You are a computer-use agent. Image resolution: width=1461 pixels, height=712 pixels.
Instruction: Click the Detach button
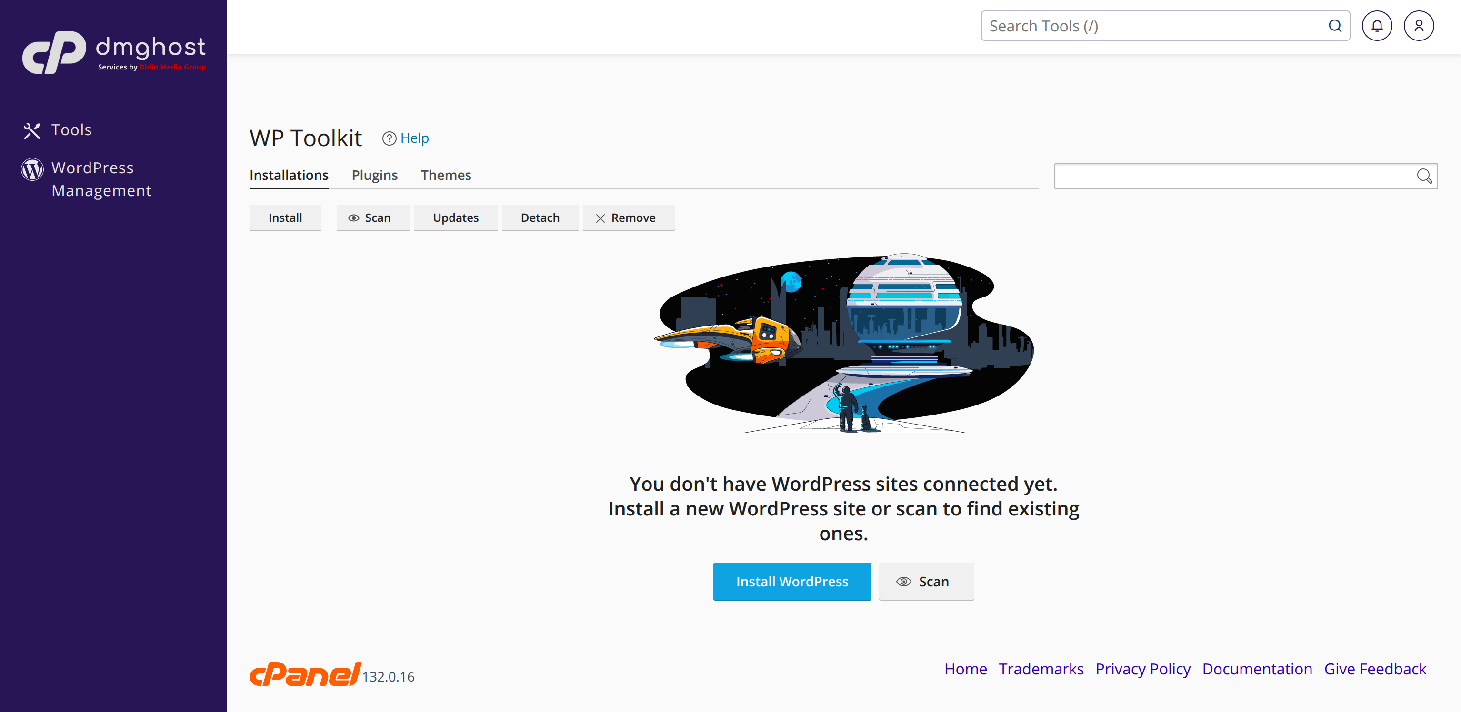540,218
